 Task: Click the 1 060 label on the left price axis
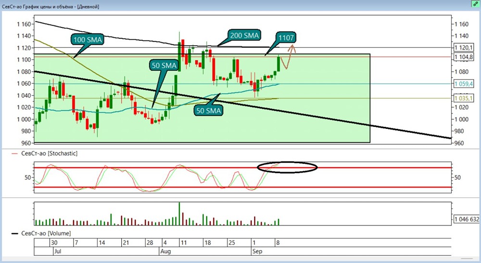tap(24, 83)
